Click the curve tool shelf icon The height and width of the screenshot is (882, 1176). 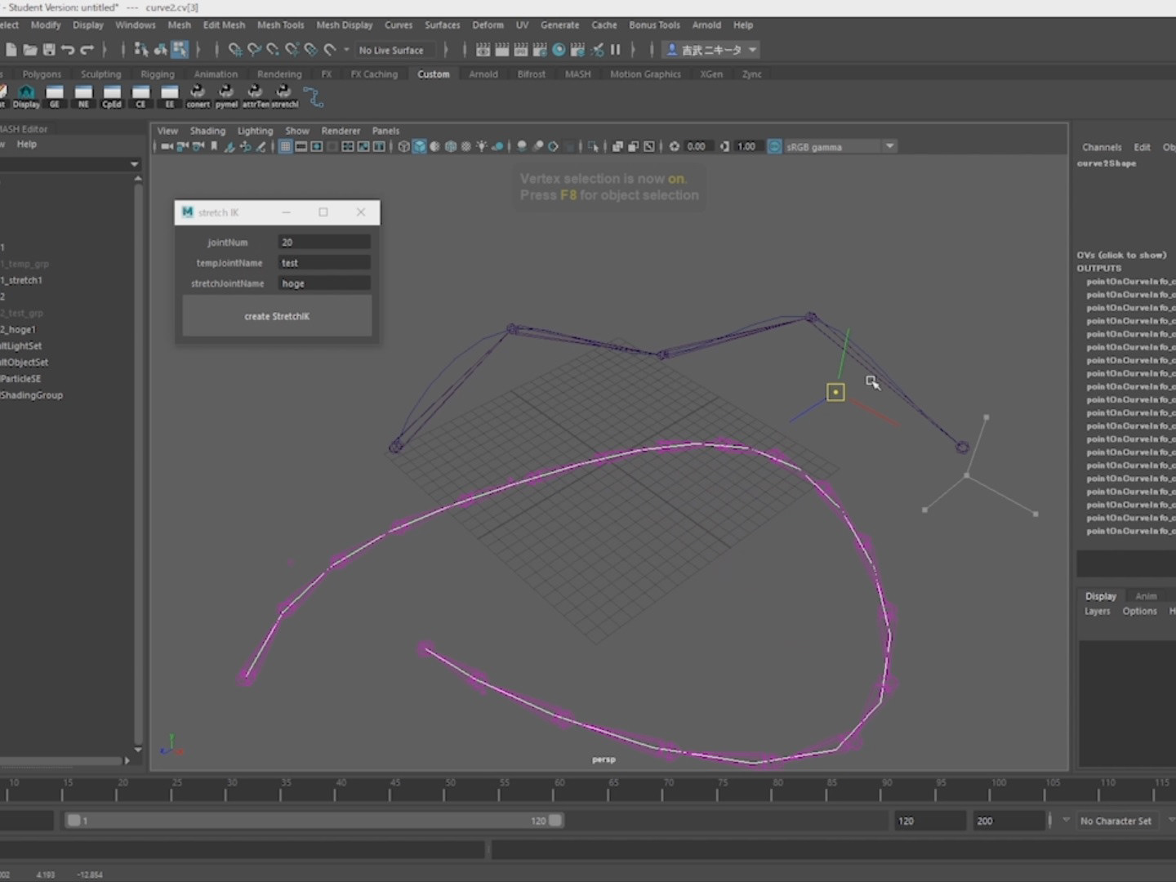pyautogui.click(x=314, y=96)
